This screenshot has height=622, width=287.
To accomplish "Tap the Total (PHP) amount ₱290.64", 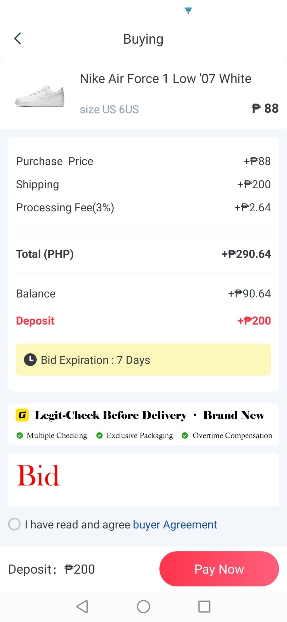I will [246, 254].
